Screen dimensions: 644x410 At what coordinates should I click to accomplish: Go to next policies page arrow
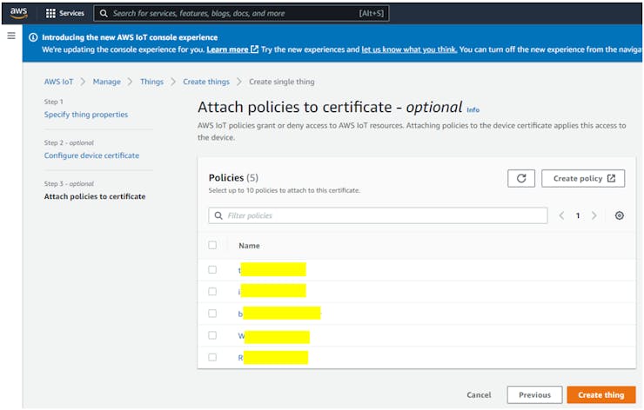click(594, 215)
